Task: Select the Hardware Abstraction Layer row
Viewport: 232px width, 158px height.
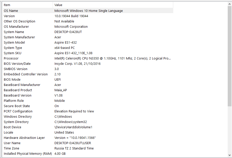Action: (88, 138)
